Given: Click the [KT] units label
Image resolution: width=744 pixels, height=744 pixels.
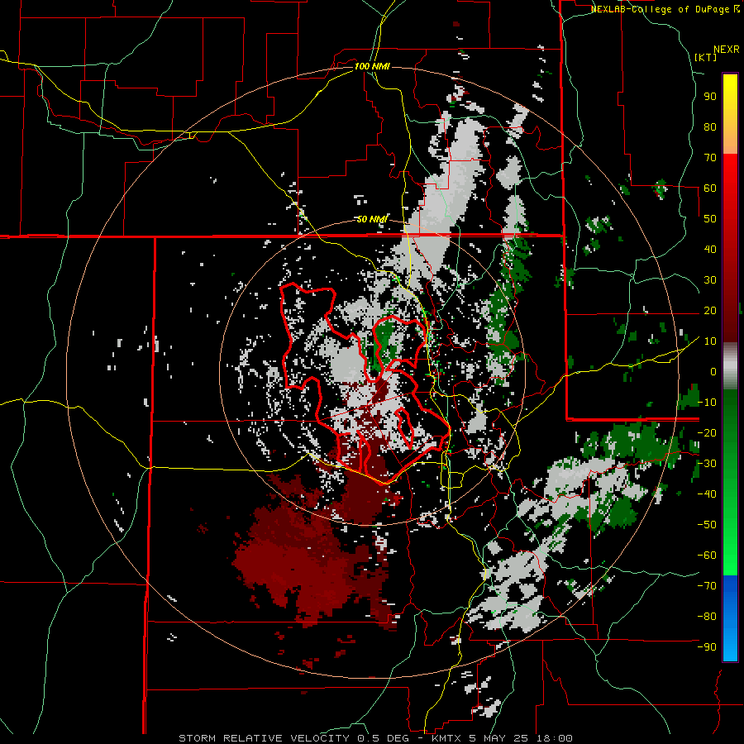Looking at the screenshot, I should [x=706, y=57].
